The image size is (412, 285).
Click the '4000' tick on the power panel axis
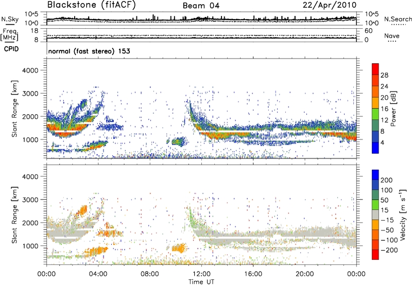[x=30, y=70]
